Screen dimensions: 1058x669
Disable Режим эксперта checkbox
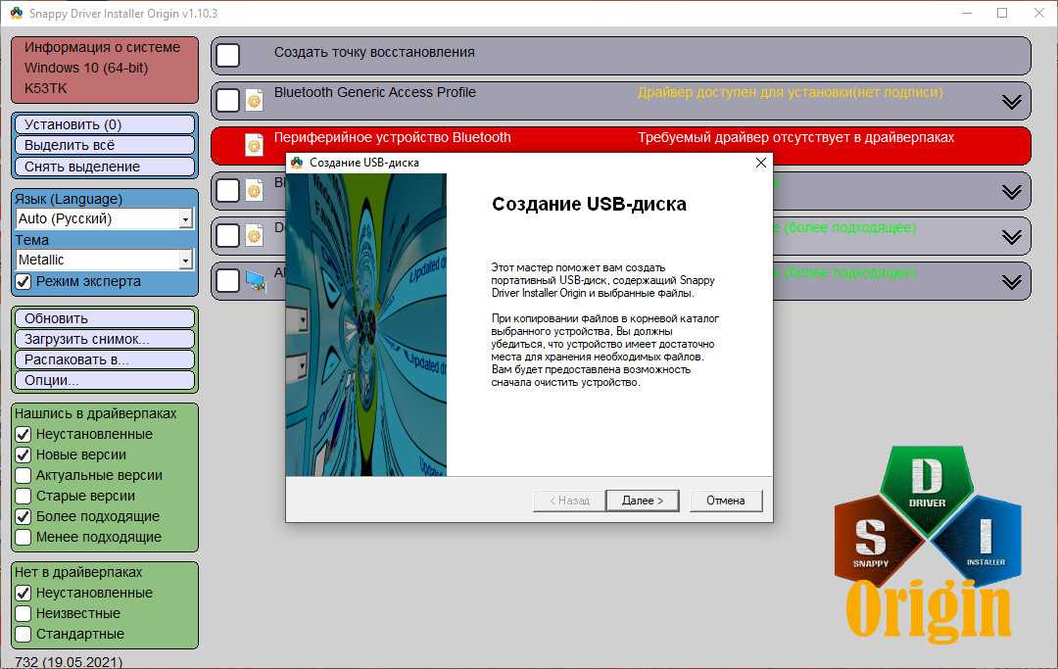pos(23,281)
